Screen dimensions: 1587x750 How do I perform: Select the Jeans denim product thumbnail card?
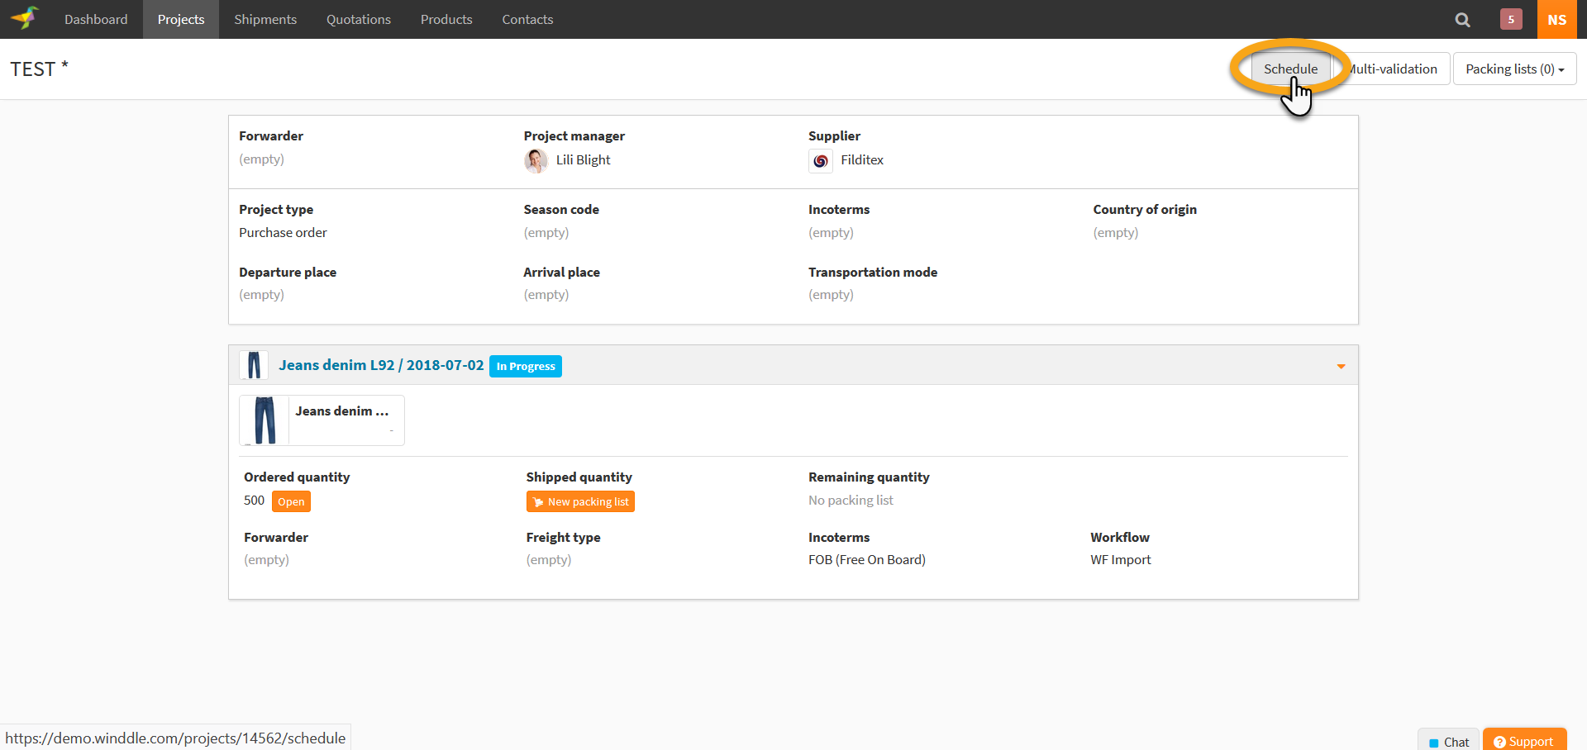(322, 420)
